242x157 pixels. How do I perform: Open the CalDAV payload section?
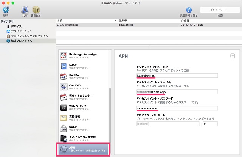83,77
